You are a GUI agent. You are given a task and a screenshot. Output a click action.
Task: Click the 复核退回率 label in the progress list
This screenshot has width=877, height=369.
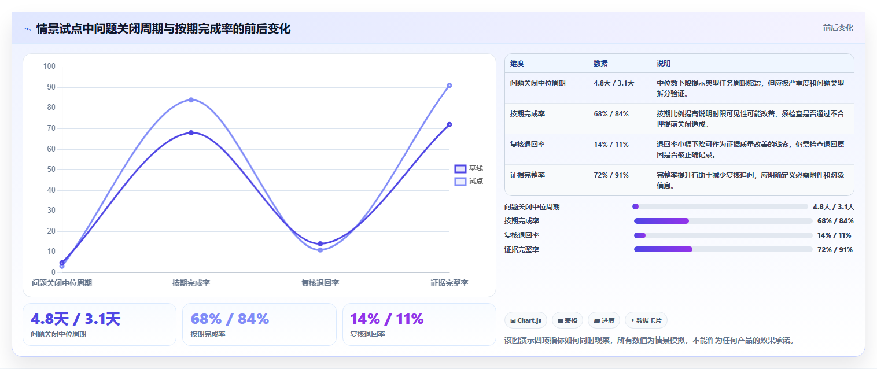point(522,235)
